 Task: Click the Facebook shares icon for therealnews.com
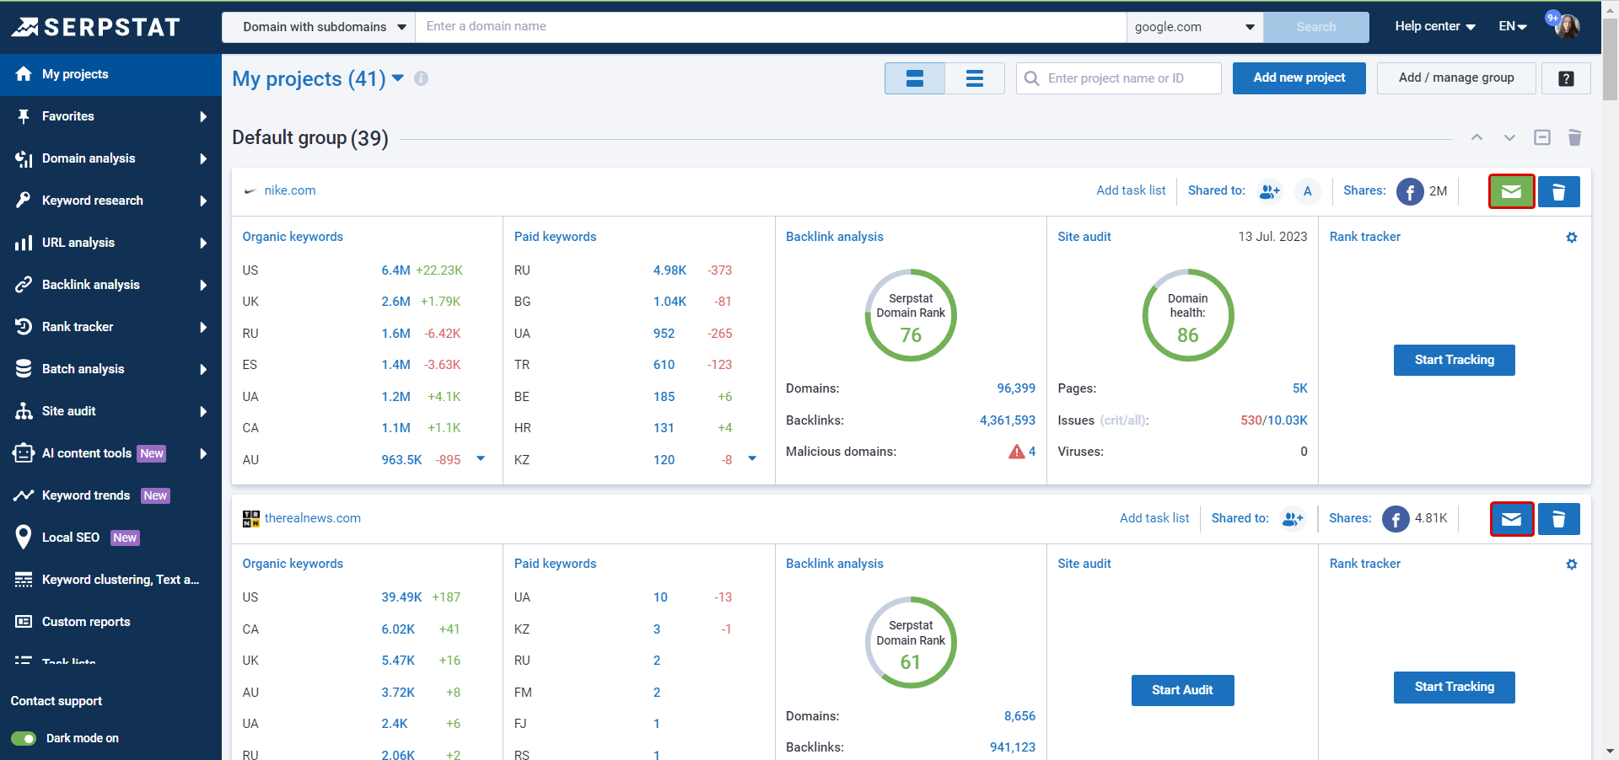(x=1396, y=519)
